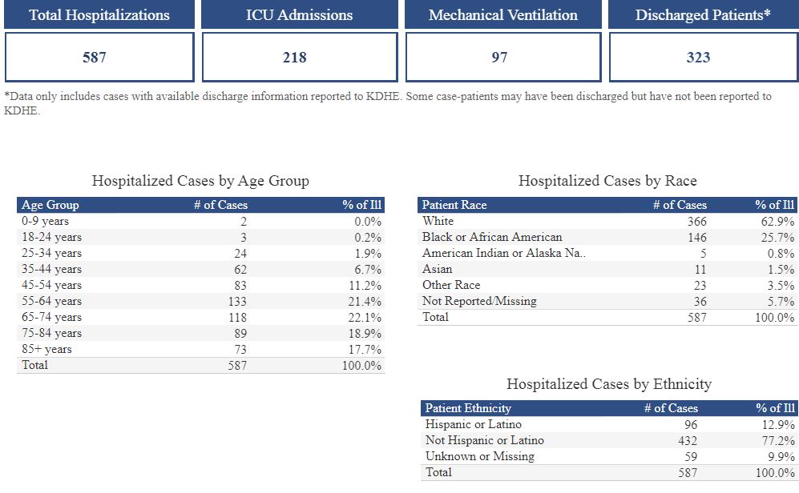Click the 85+ years row label
Image resolution: width=799 pixels, height=493 pixels.
[x=46, y=349]
